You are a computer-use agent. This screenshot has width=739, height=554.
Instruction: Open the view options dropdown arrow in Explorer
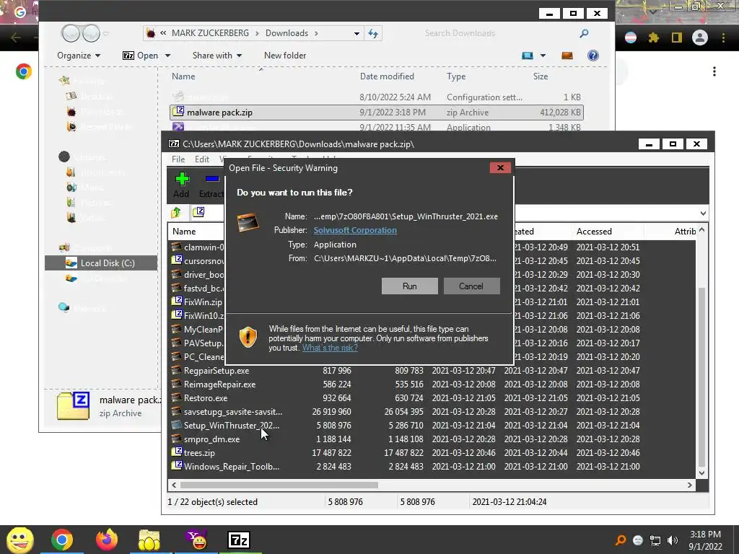543,56
